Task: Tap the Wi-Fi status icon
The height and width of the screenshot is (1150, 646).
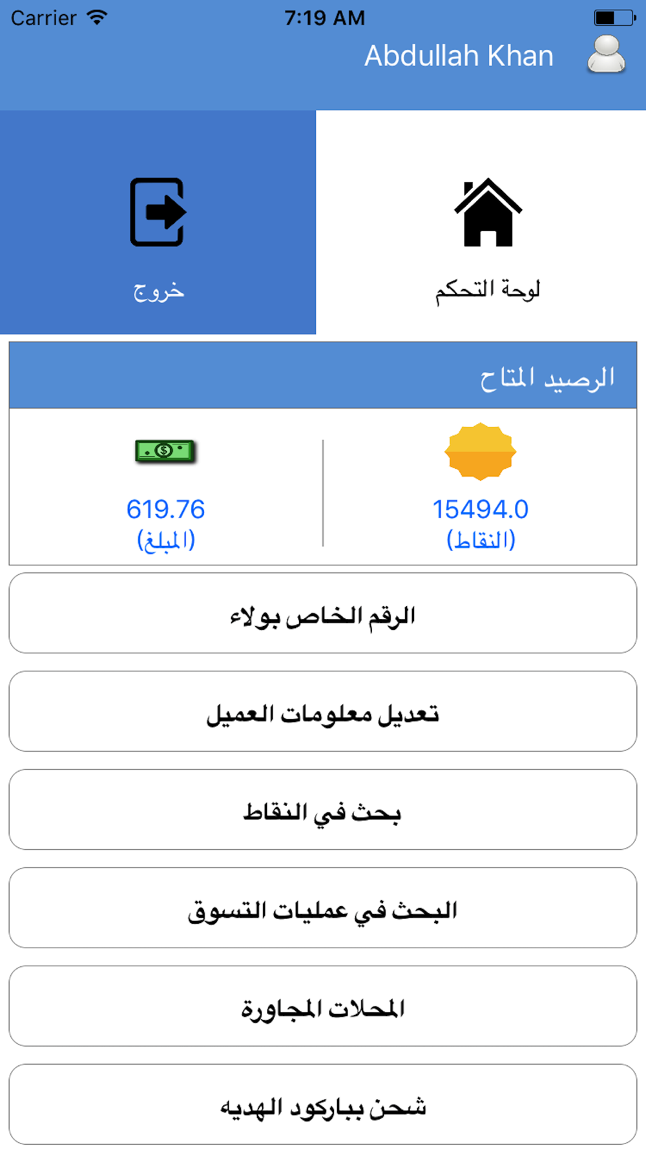Action: point(97,17)
